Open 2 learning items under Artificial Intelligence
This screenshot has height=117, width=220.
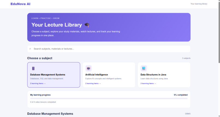click(93, 84)
